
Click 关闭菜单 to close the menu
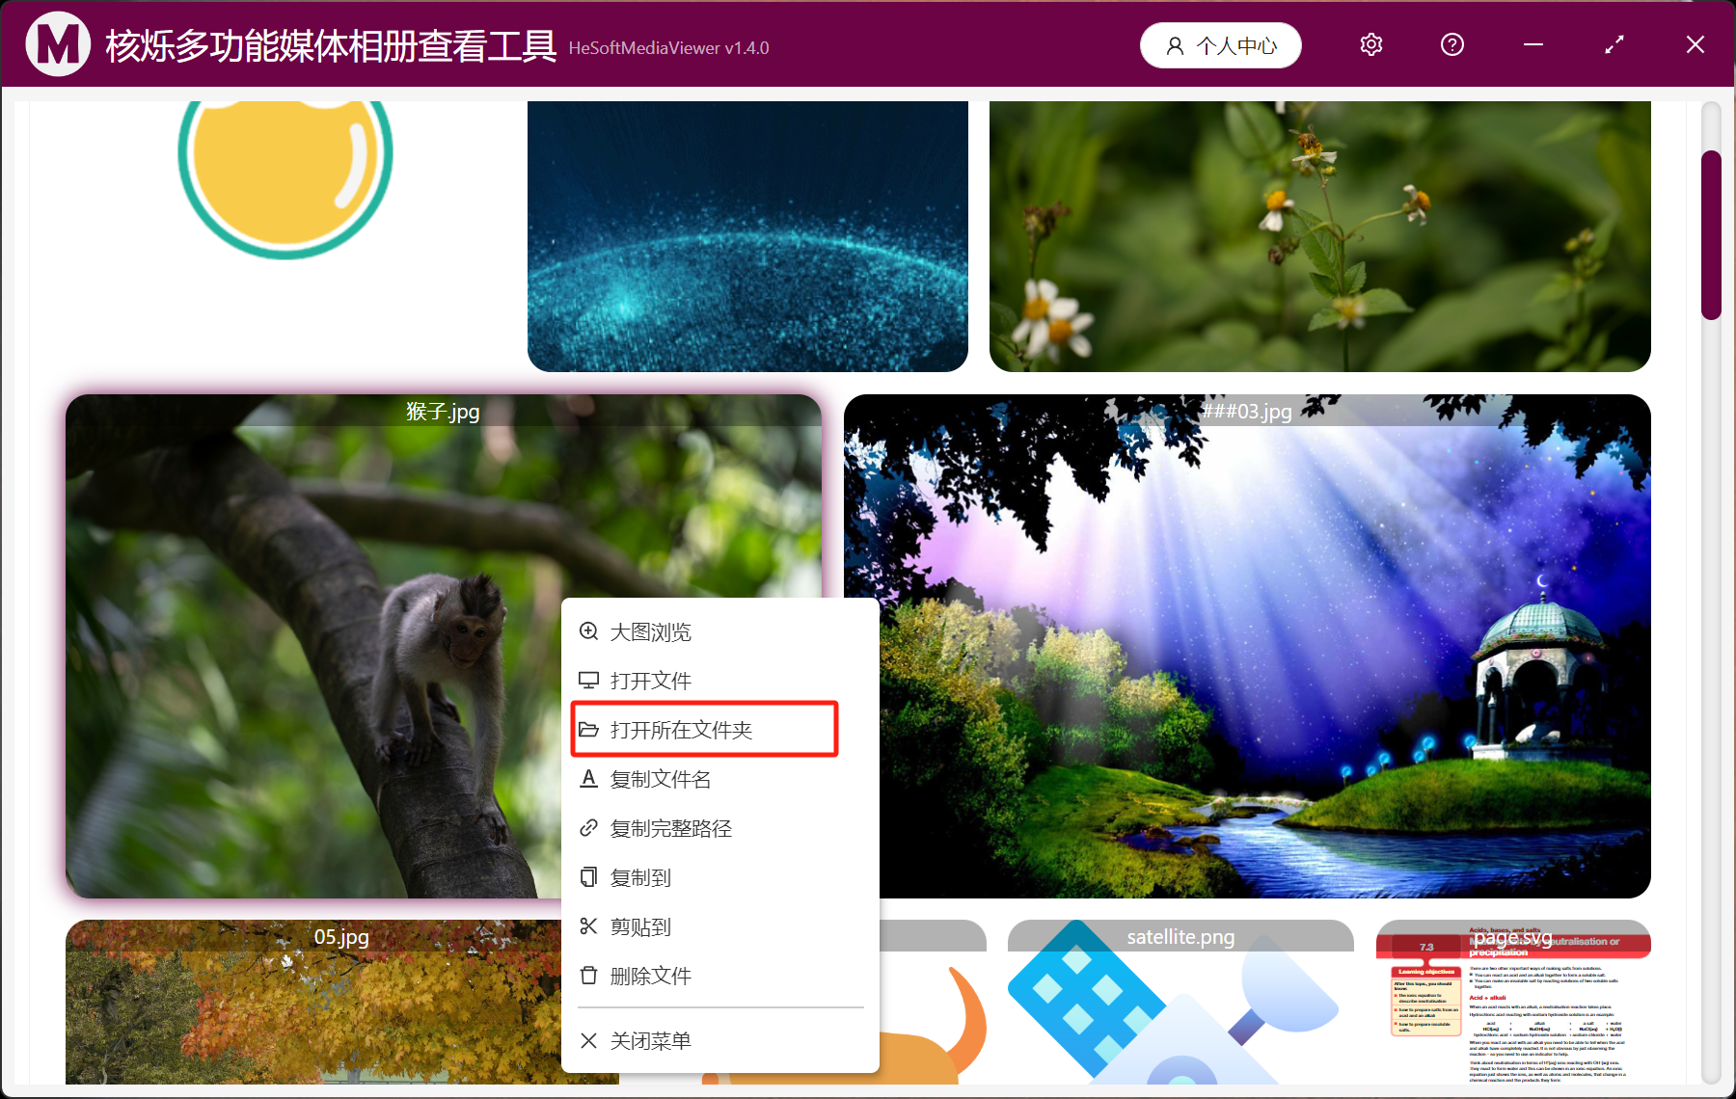(x=650, y=1040)
